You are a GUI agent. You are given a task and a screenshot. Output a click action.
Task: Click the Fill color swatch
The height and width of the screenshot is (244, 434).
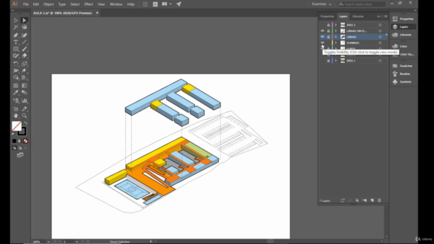[x=16, y=126]
